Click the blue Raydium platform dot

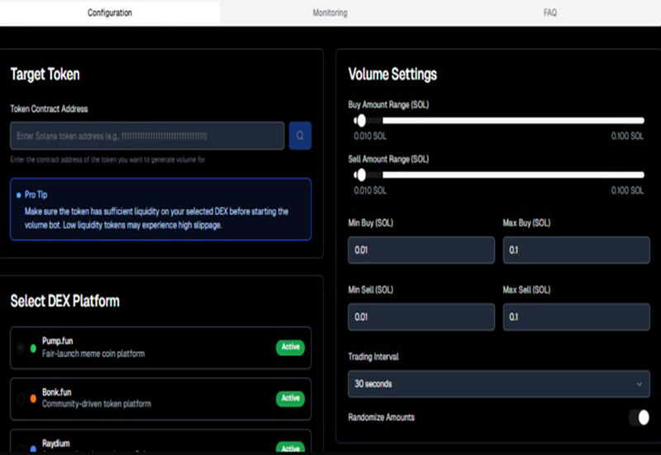(34, 448)
